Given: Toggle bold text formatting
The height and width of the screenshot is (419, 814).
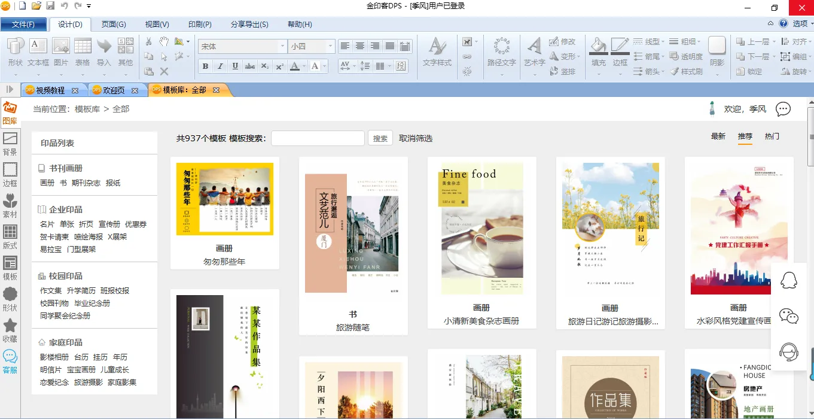Looking at the screenshot, I should point(206,66).
